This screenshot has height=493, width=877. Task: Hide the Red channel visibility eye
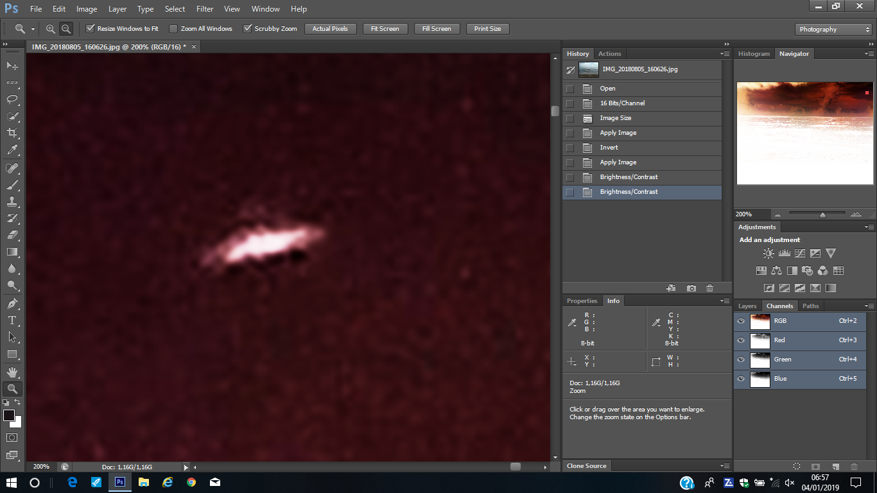click(x=741, y=340)
